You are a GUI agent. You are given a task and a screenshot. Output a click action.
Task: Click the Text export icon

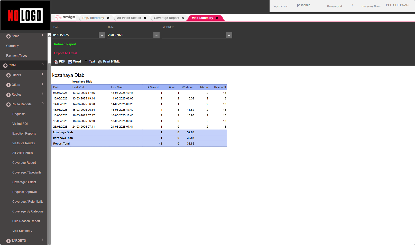tap(86, 62)
